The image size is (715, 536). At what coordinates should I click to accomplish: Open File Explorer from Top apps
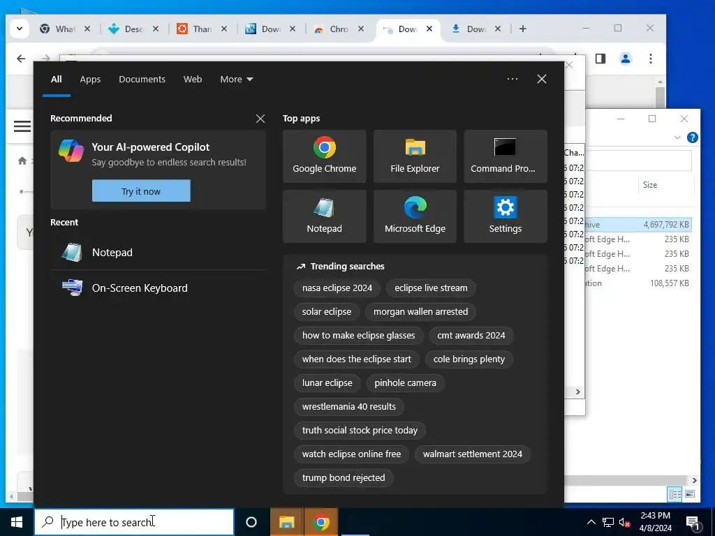click(415, 156)
